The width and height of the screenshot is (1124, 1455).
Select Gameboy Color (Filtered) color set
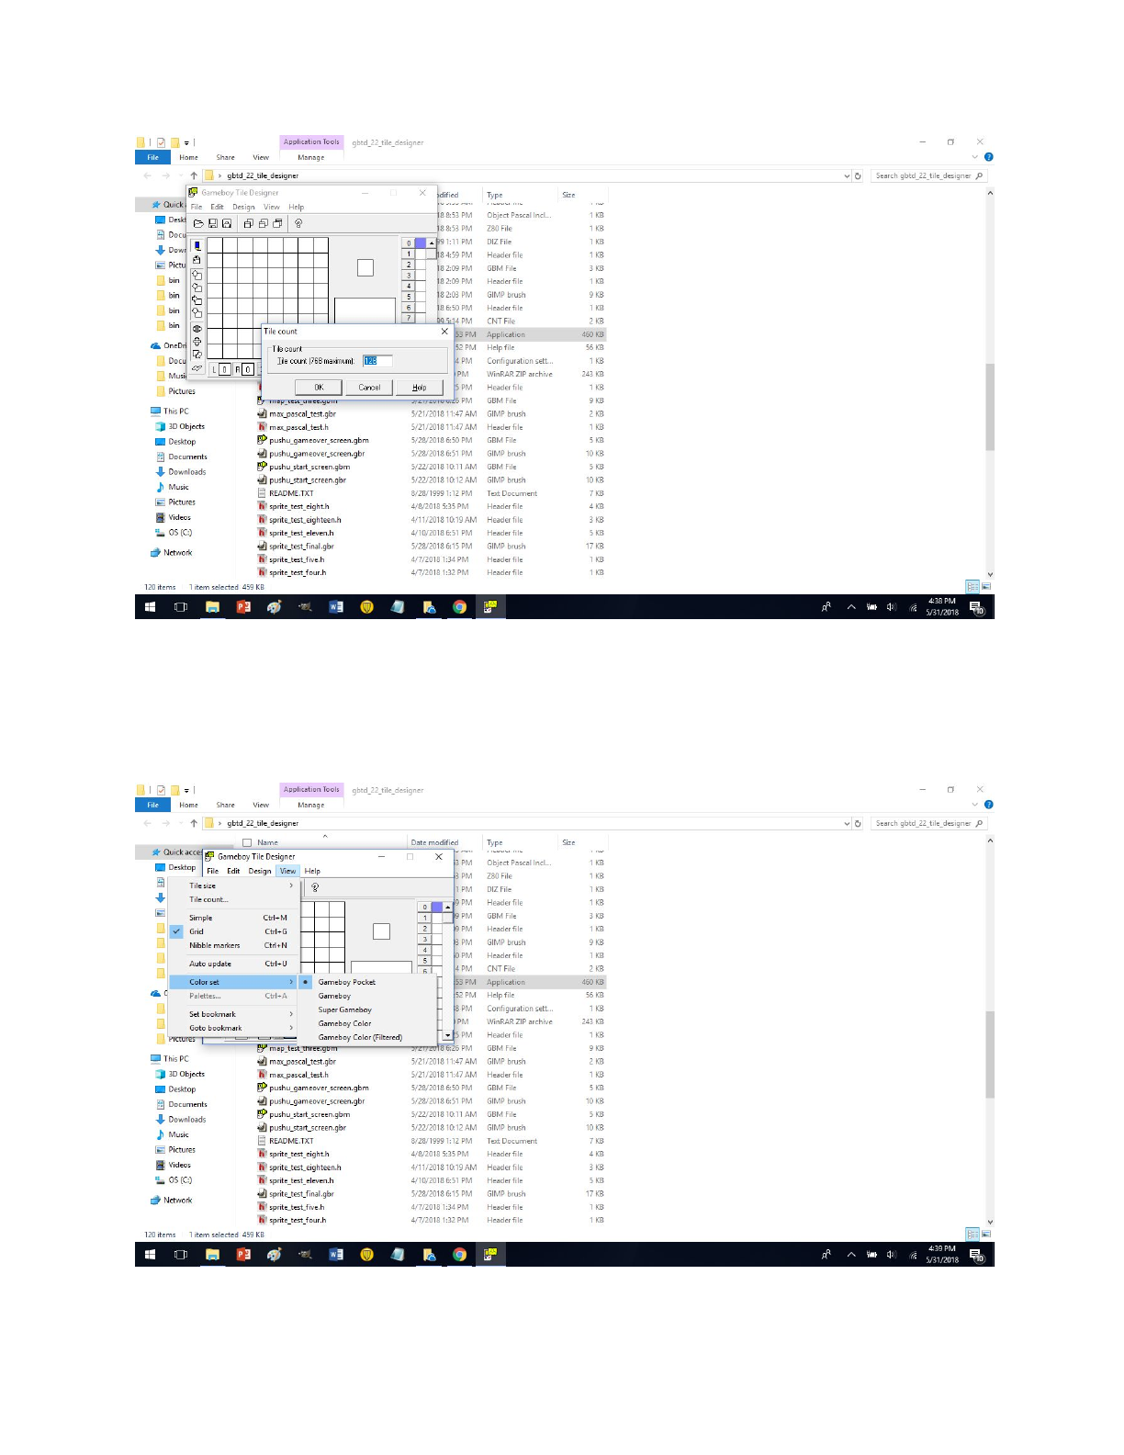pyautogui.click(x=366, y=1037)
